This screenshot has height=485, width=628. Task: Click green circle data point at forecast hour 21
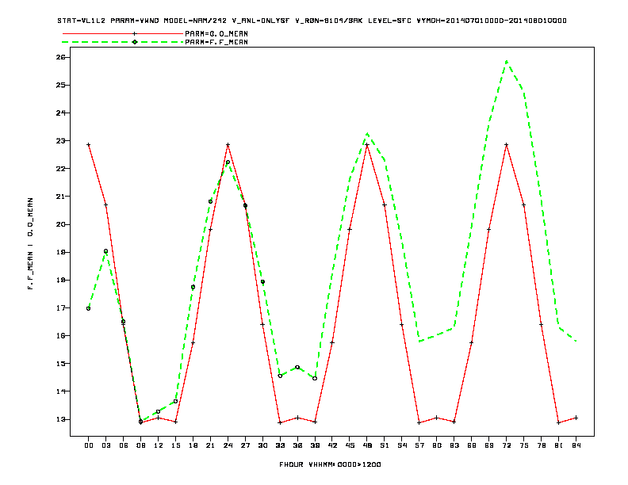tap(210, 201)
